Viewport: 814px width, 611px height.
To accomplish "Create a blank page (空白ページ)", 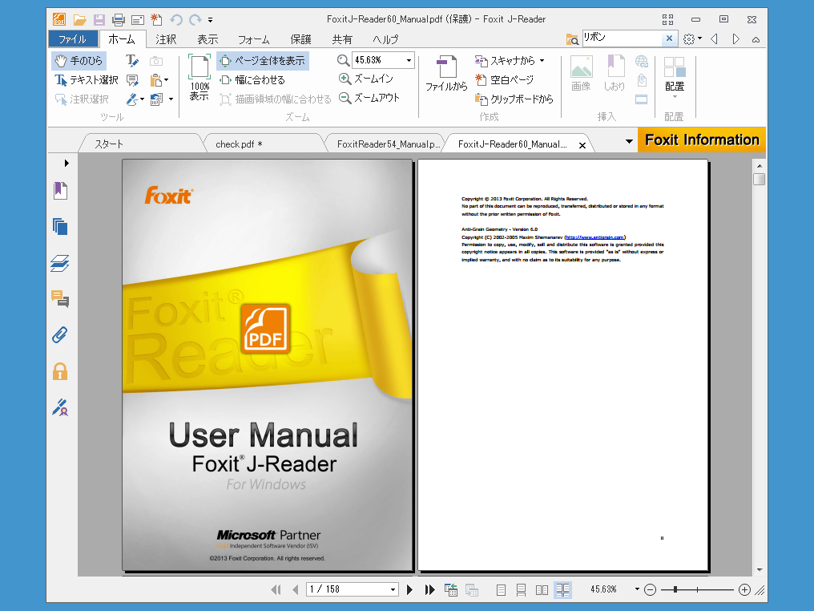I will click(x=505, y=80).
